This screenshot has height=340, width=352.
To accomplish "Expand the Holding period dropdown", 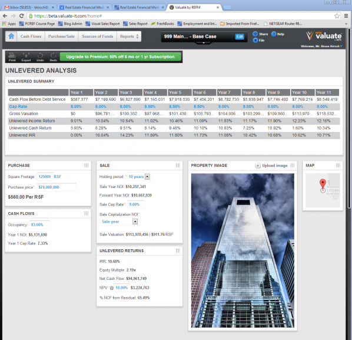I will coord(147,177).
